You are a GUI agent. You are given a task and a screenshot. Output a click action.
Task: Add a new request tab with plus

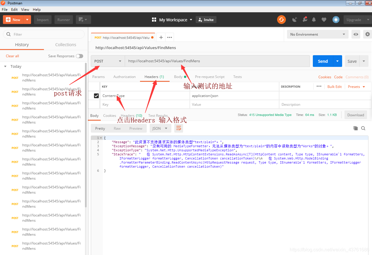[x=161, y=37]
